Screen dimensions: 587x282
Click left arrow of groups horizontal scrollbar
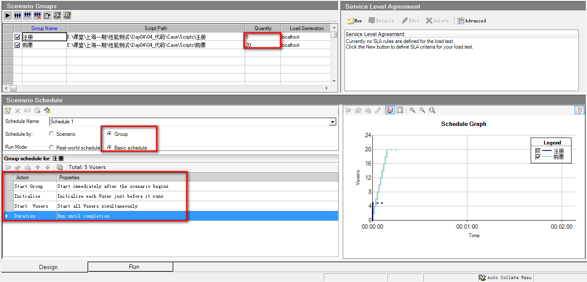point(5,88)
